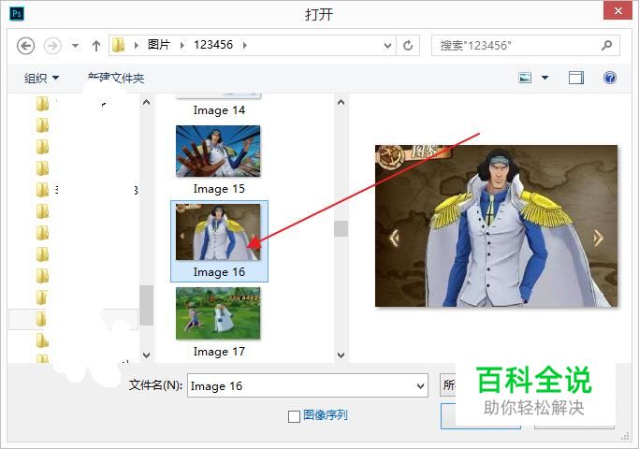The width and height of the screenshot is (639, 449).
Task: Close the 打开 dialog
Action: point(617,10)
